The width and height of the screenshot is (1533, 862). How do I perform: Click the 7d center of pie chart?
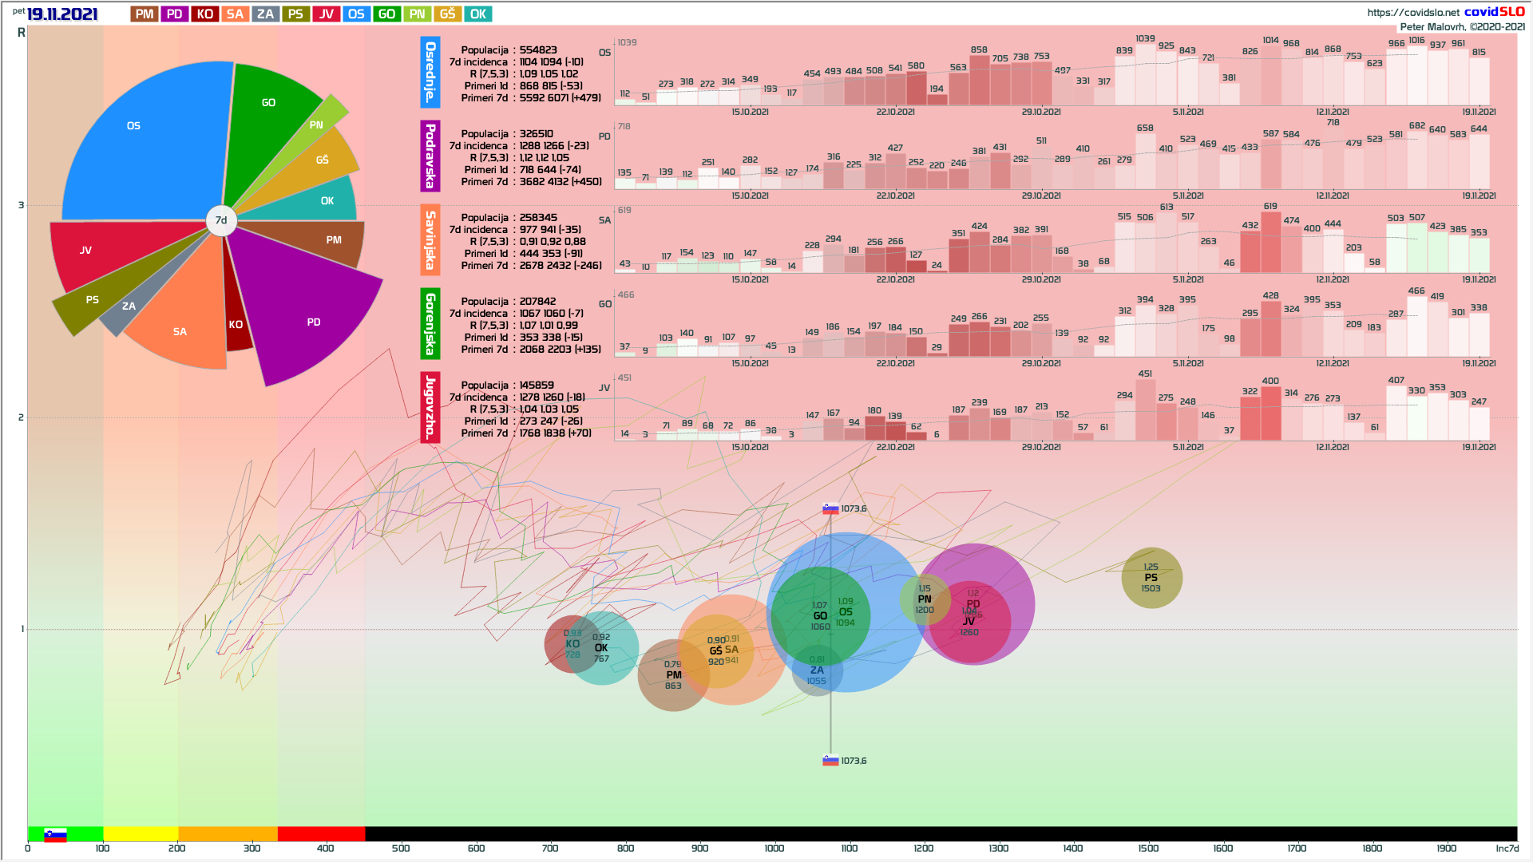coord(221,220)
